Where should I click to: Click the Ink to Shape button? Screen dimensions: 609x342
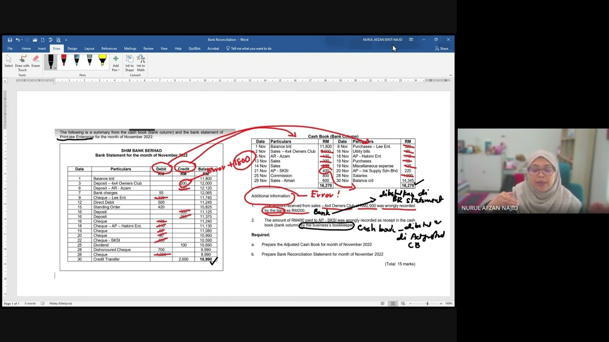click(x=129, y=64)
